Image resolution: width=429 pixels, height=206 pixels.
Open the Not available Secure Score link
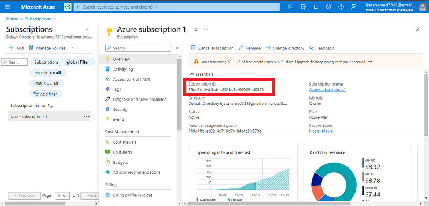coord(321,131)
